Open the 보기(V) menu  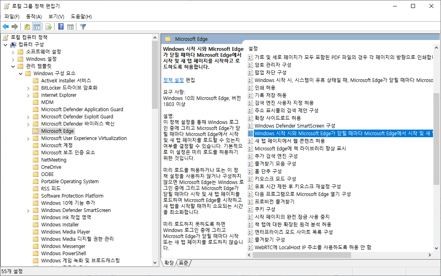[56, 16]
